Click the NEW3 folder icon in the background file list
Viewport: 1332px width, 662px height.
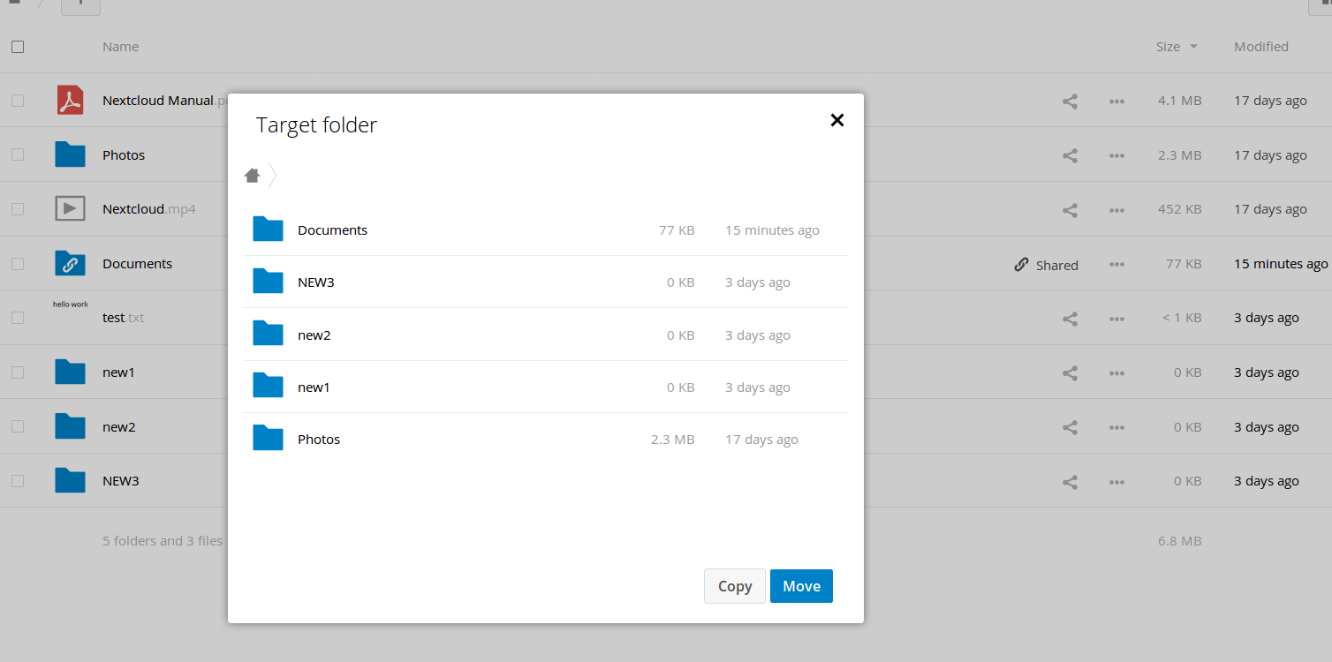pyautogui.click(x=70, y=480)
